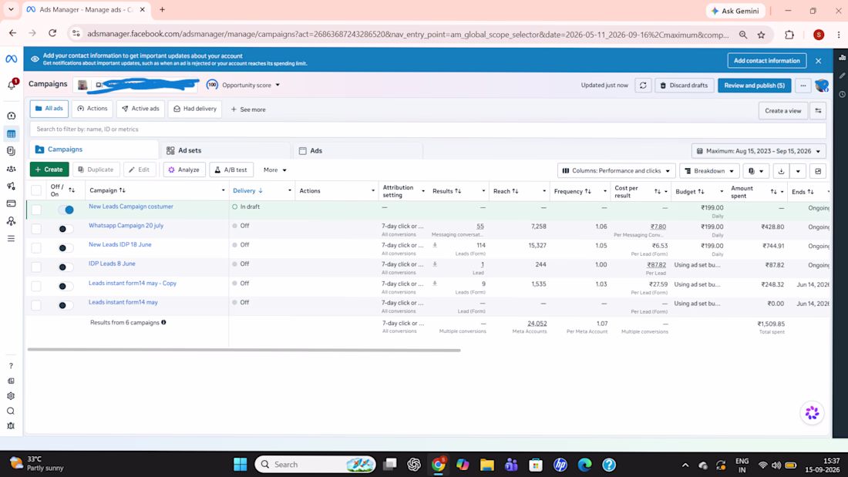Open Ads reporting icon in left sidebar
Image resolution: width=848 pixels, height=477 pixels.
tap(12, 152)
